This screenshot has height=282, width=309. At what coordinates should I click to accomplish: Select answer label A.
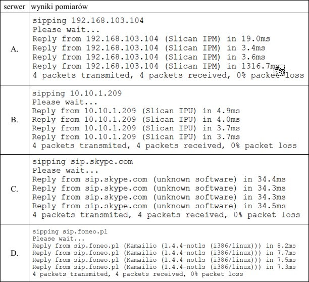click(x=14, y=49)
